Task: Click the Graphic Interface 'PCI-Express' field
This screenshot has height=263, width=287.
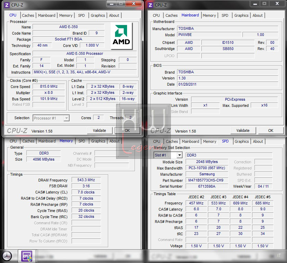Action: point(235,99)
